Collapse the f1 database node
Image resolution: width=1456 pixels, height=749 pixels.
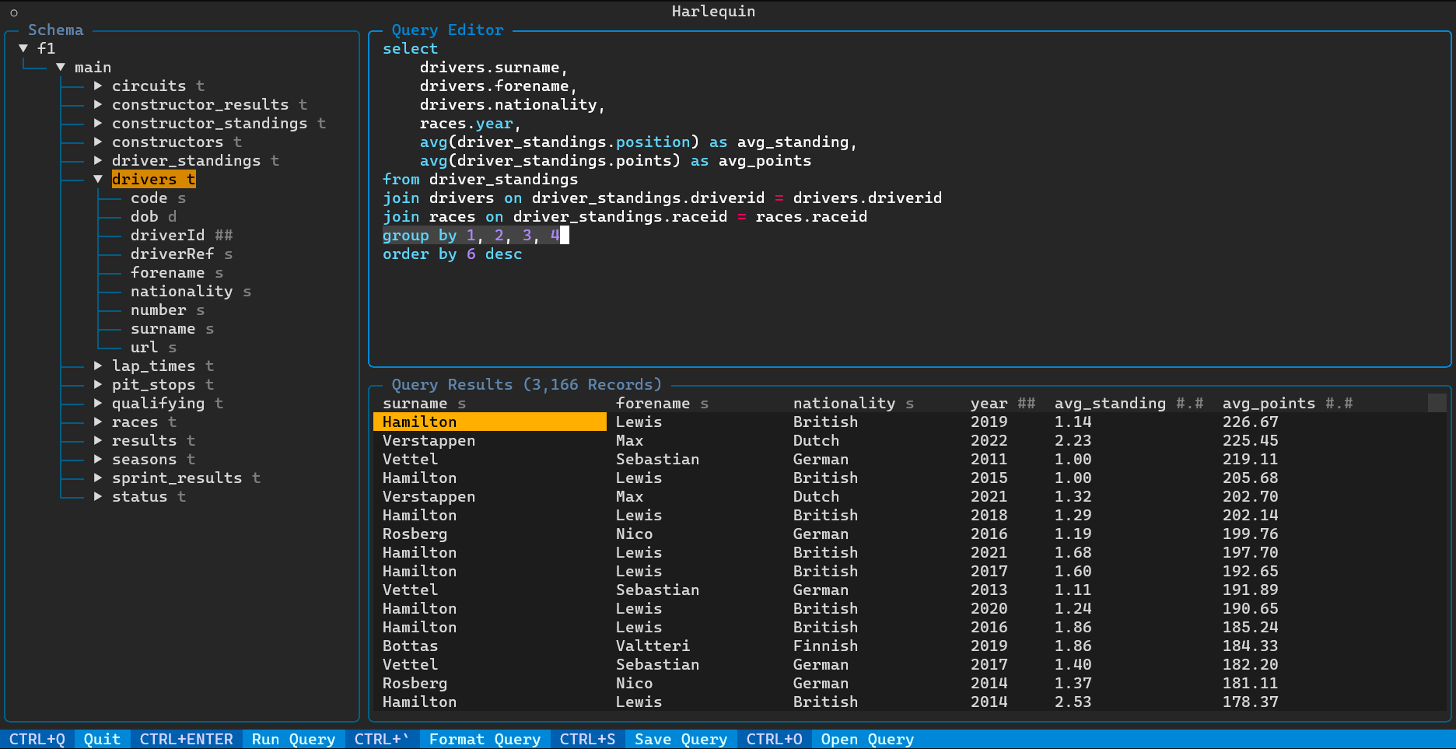click(23, 48)
